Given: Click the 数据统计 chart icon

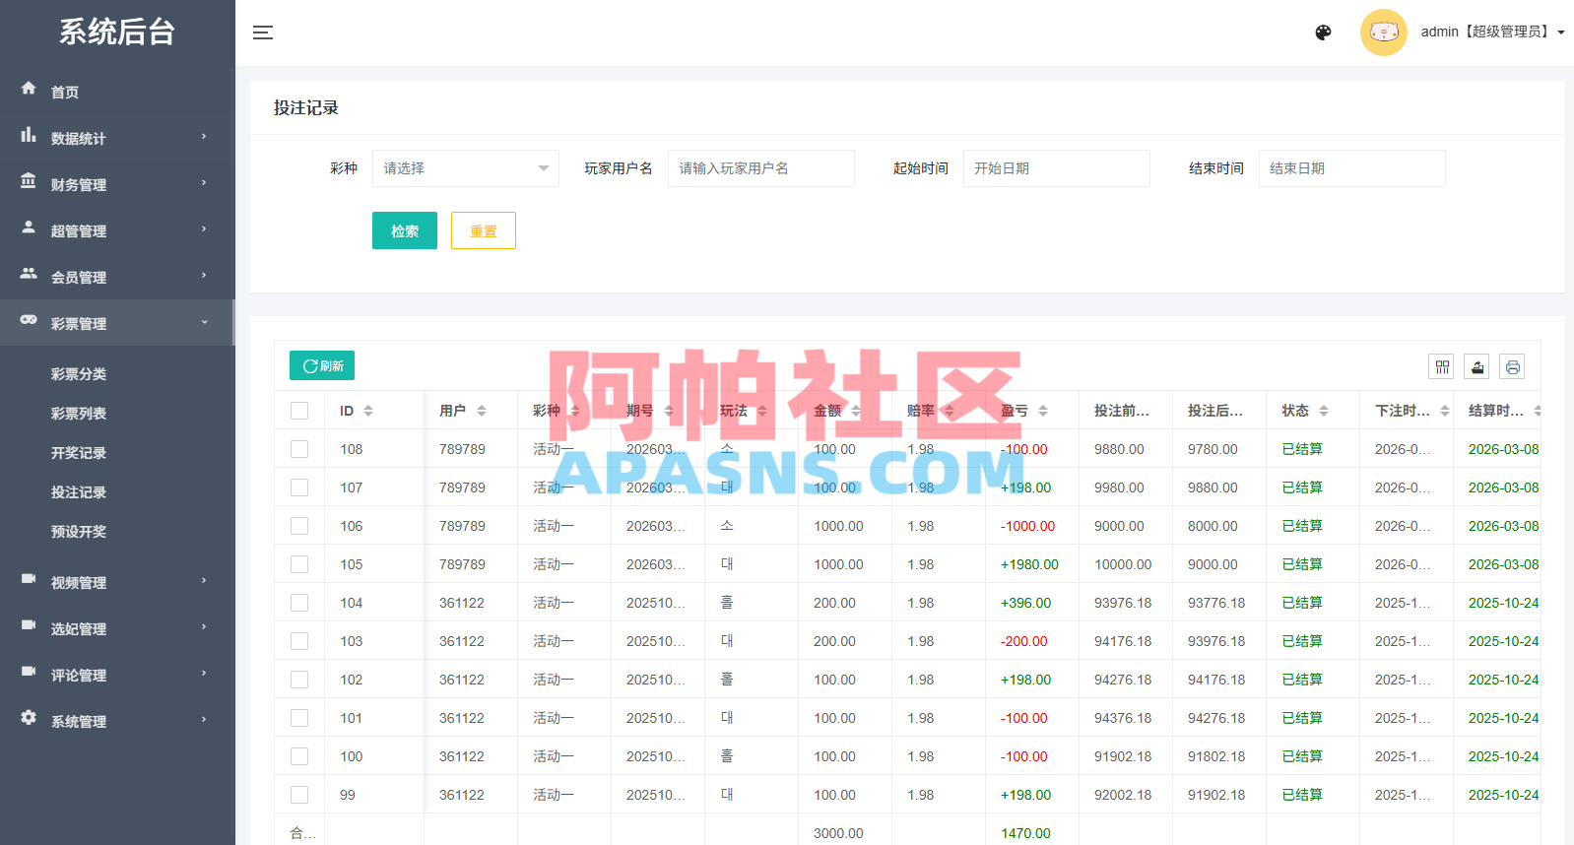Looking at the screenshot, I should point(29,135).
